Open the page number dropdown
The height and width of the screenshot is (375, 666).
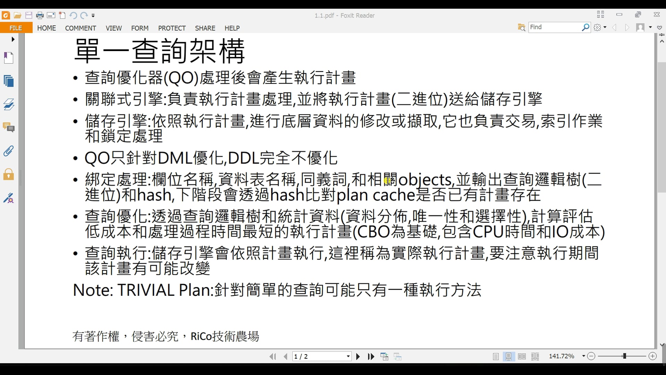[348, 357]
